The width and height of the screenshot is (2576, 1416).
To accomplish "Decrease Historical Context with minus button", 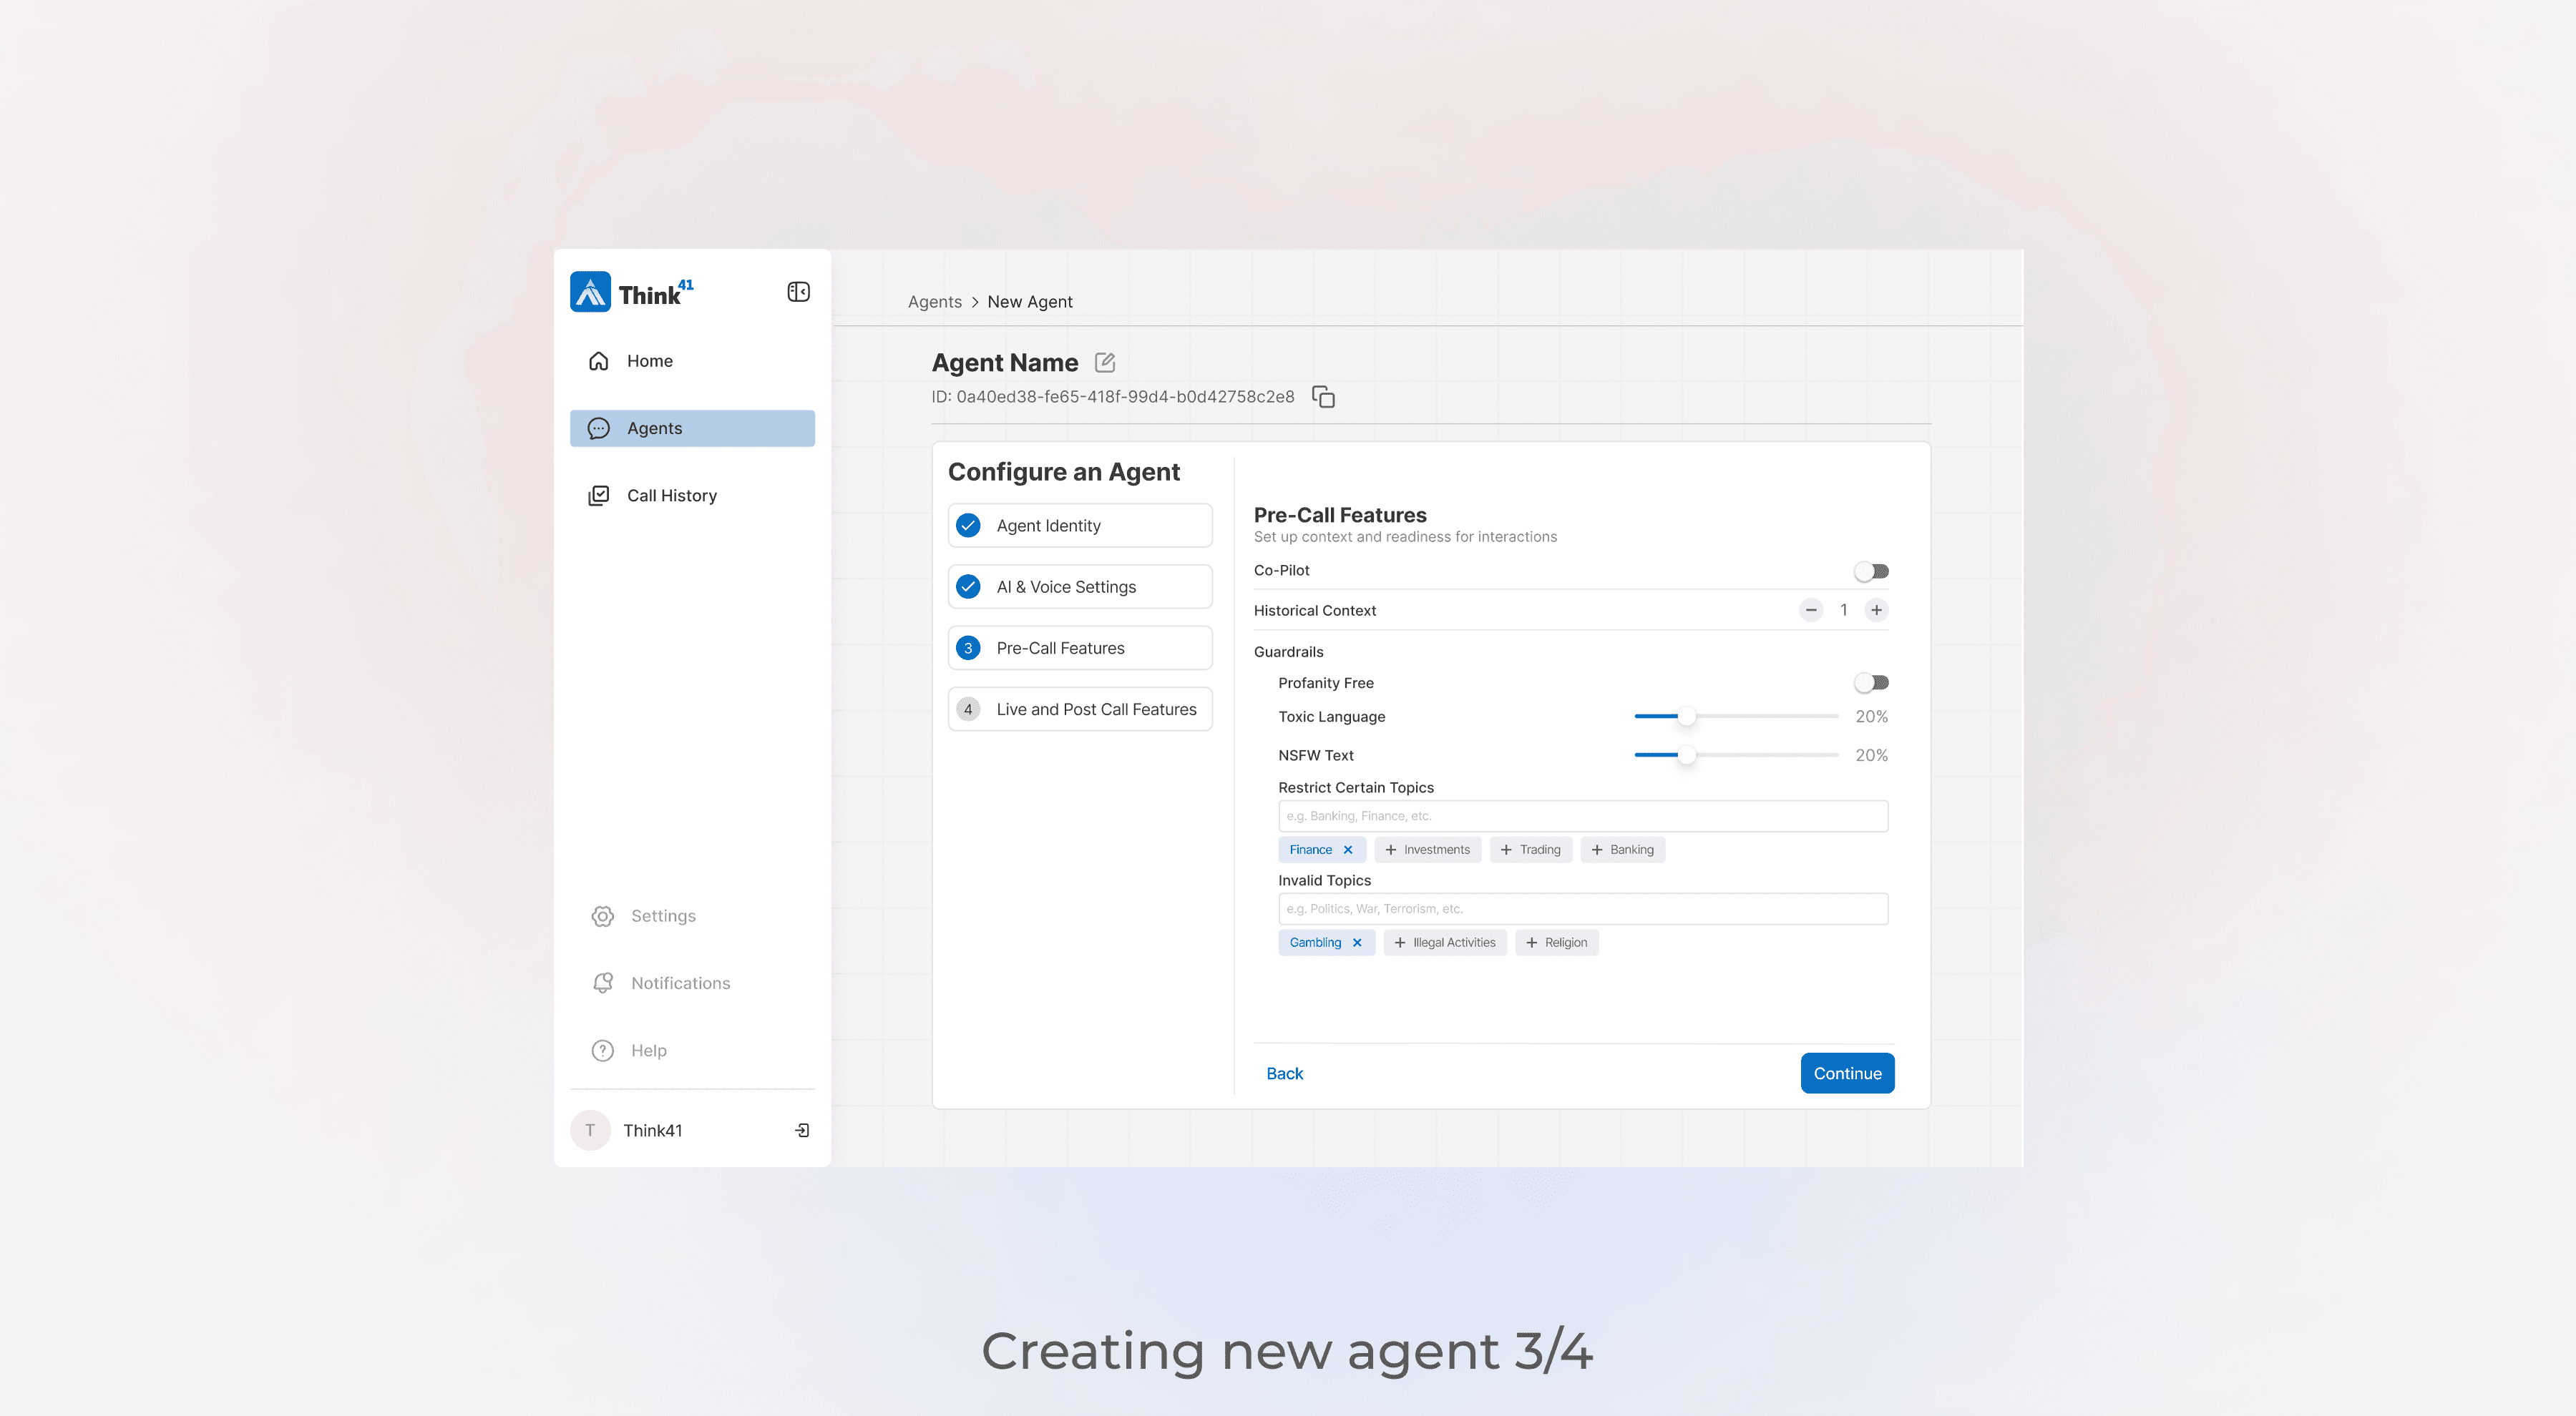I will pos(1811,609).
